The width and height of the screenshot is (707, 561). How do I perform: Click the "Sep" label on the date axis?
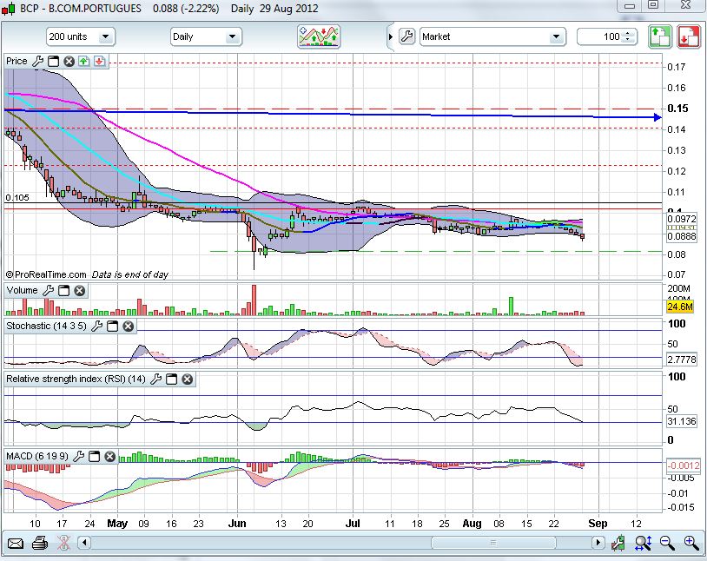(598, 524)
